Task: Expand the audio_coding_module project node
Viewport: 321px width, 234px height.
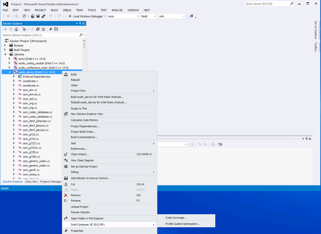Action: point(9,63)
